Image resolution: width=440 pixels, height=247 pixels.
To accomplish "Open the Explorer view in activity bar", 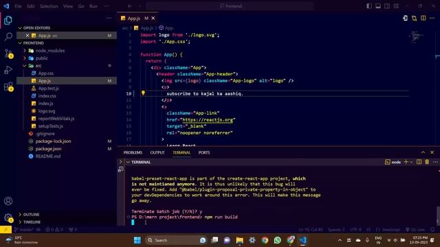I will click(x=8, y=20).
